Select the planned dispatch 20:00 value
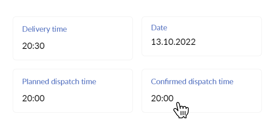The image size is (274, 130). tap(33, 99)
